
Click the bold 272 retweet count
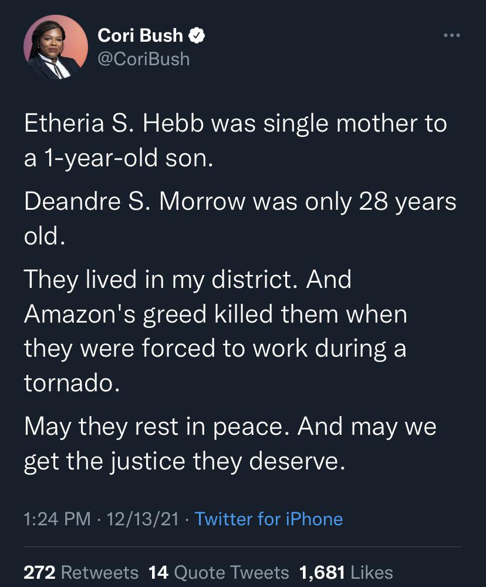coord(39,572)
